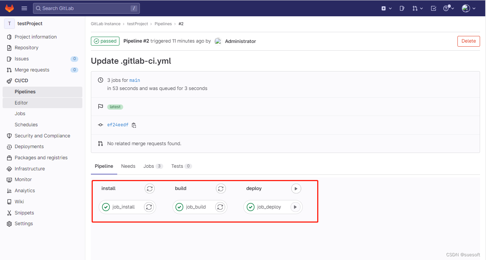Open the Help question mark menu
This screenshot has height=260, width=486.
(449, 8)
